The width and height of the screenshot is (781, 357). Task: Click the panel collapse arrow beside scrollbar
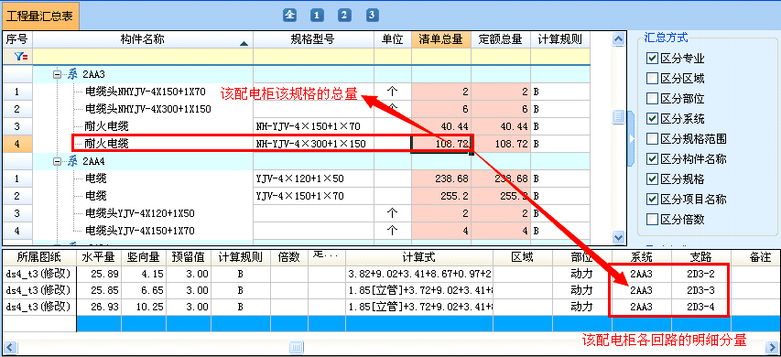click(x=632, y=138)
